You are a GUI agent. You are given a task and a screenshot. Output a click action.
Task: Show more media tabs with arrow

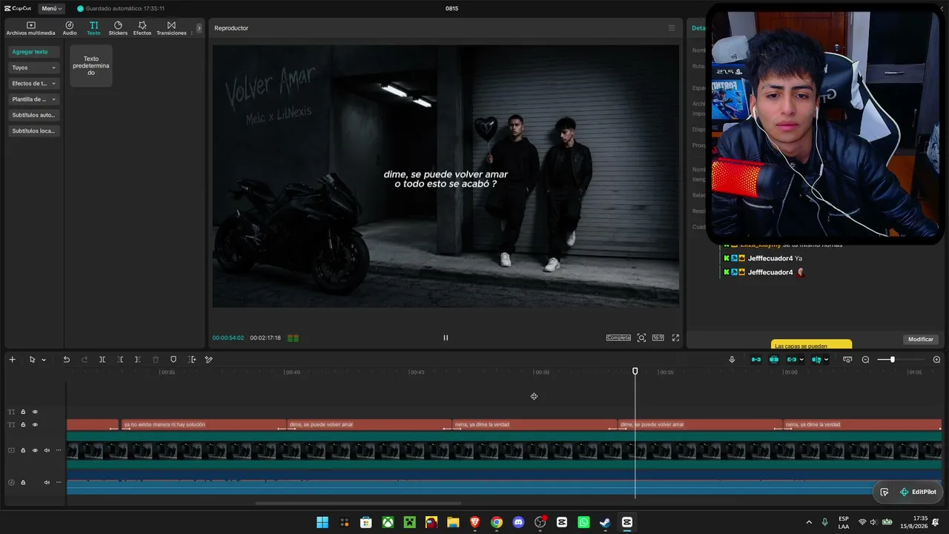pos(199,28)
